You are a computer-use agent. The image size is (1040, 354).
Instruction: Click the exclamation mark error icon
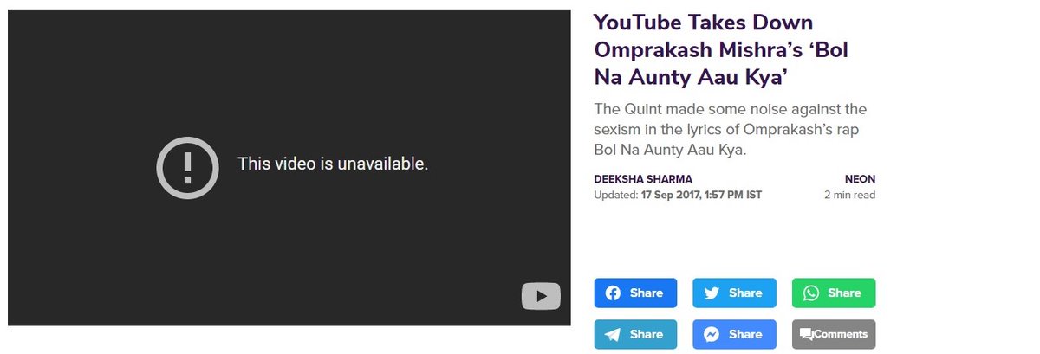[187, 168]
